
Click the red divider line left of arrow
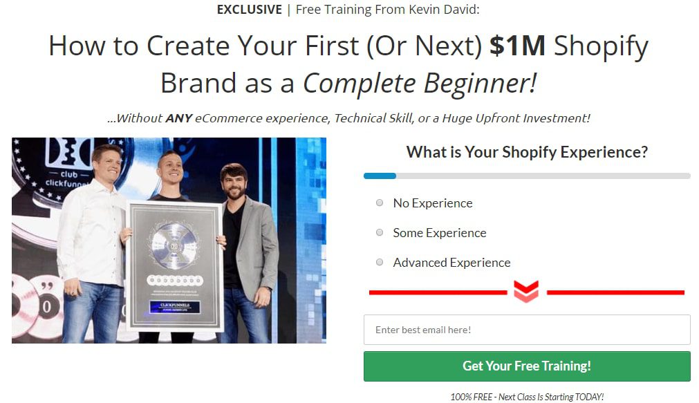click(438, 292)
